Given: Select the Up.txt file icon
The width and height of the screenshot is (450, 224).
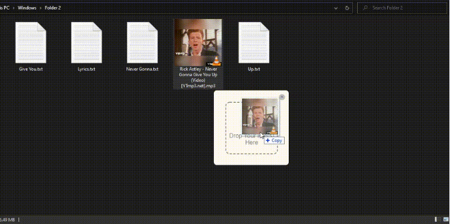Looking at the screenshot, I should coord(253,42).
